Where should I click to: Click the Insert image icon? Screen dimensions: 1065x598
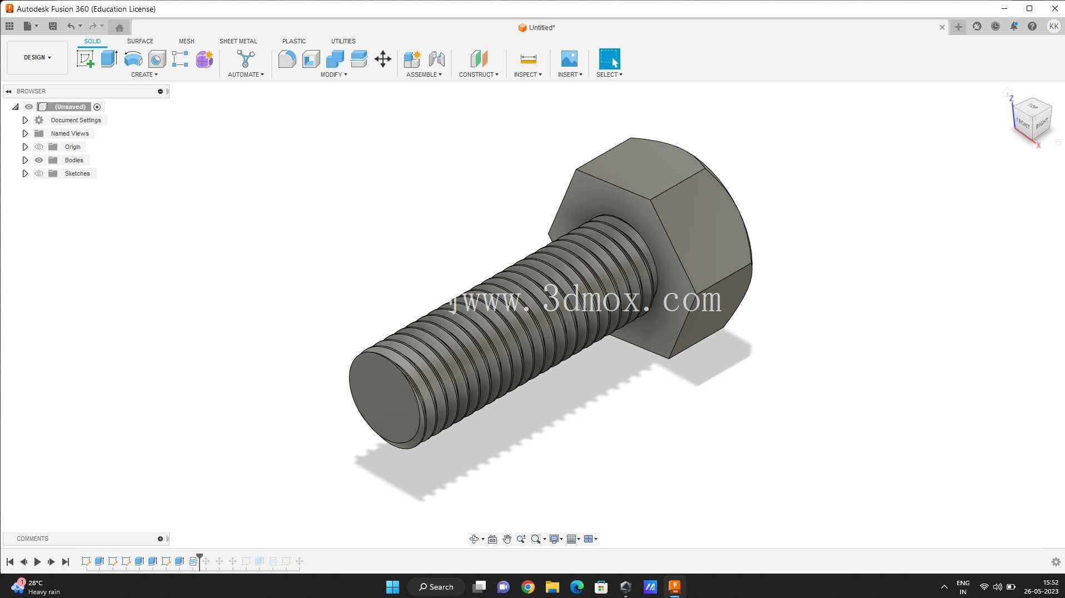click(569, 59)
